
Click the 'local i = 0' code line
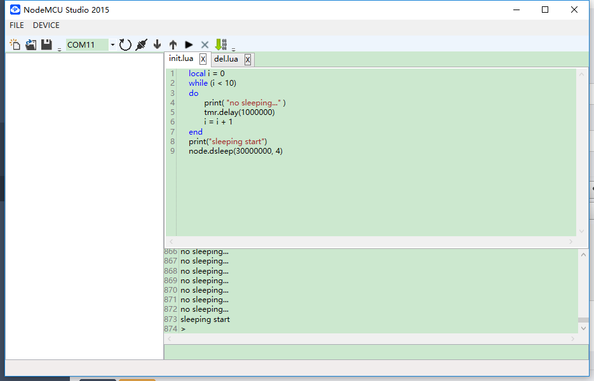[x=206, y=74]
